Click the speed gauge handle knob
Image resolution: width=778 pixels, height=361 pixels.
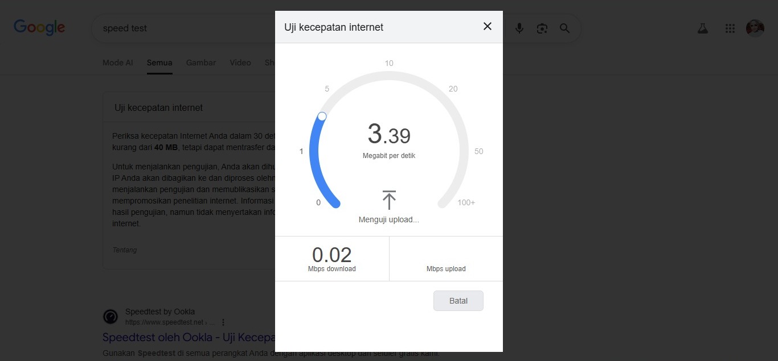point(322,116)
